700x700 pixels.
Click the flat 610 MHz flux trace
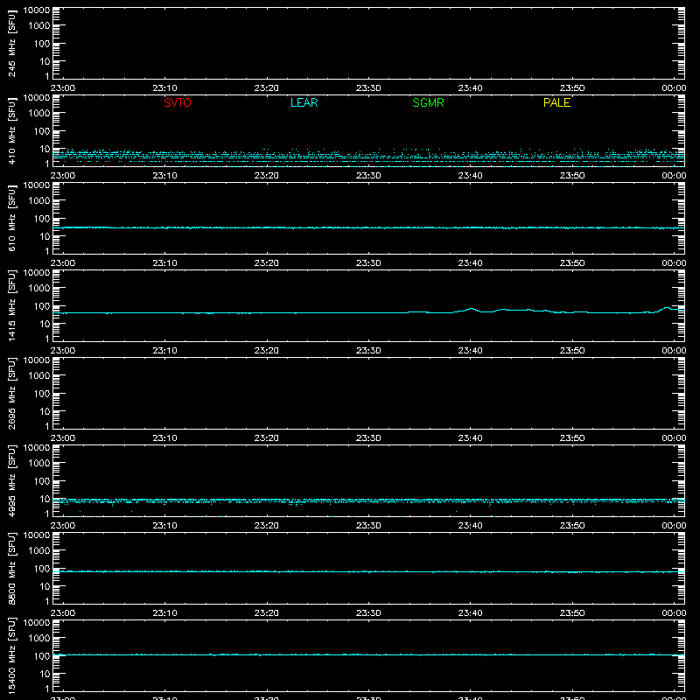point(368,227)
